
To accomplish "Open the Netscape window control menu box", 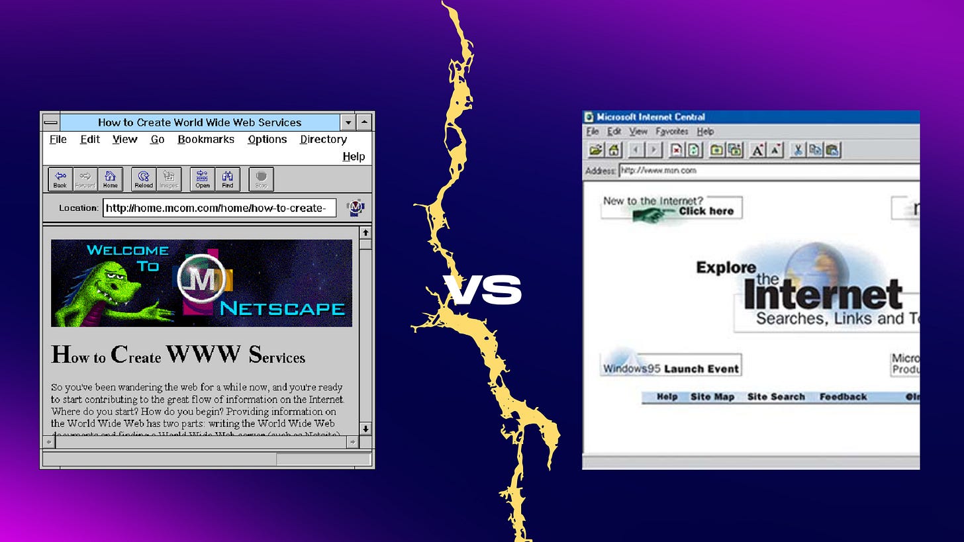I will pyautogui.click(x=51, y=122).
